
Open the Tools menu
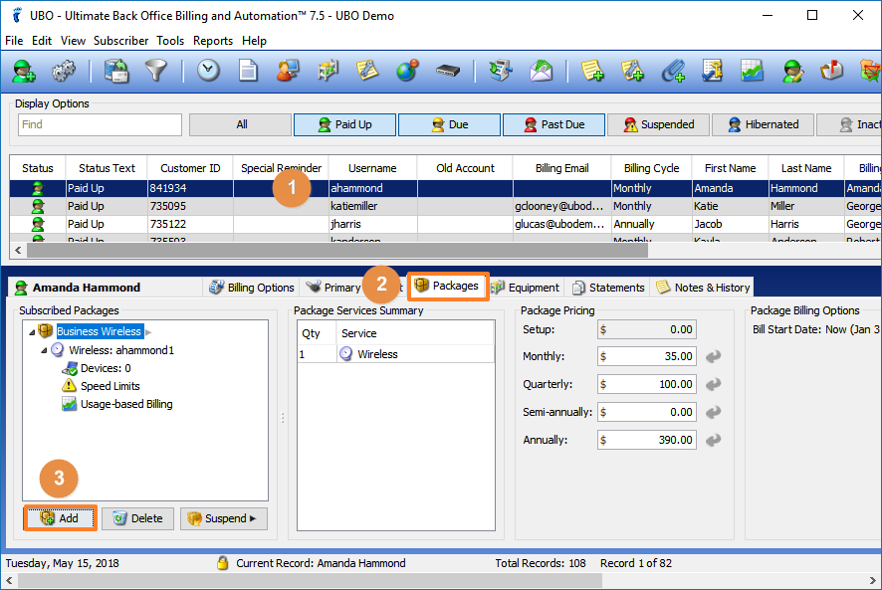click(170, 41)
